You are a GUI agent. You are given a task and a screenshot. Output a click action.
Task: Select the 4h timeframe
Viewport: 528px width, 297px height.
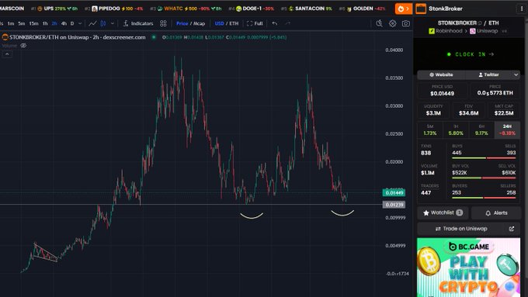point(64,23)
